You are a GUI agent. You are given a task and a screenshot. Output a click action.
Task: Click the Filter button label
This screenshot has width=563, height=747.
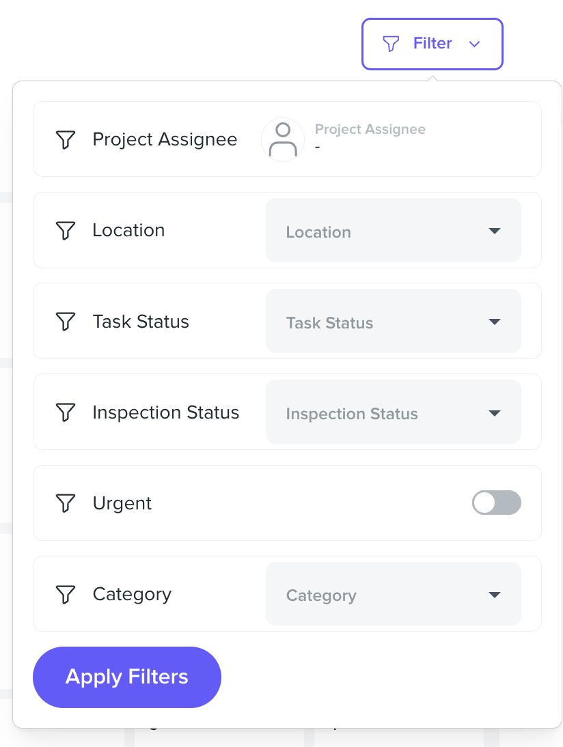pos(432,43)
